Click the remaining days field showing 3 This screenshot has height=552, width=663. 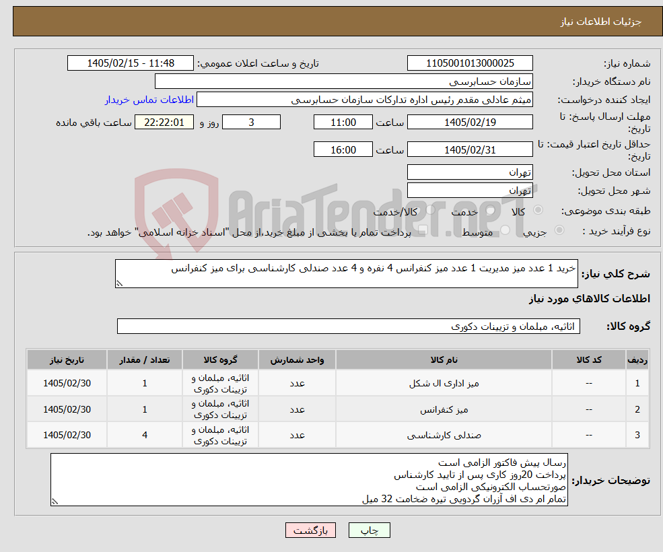(251, 123)
